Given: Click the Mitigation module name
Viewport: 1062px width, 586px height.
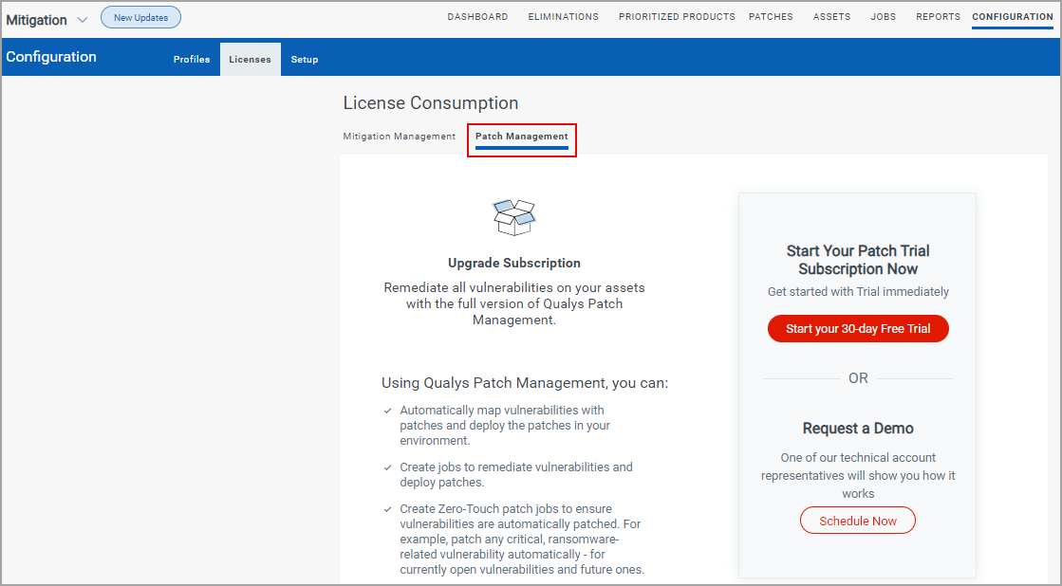Looking at the screenshot, I should (37, 20).
